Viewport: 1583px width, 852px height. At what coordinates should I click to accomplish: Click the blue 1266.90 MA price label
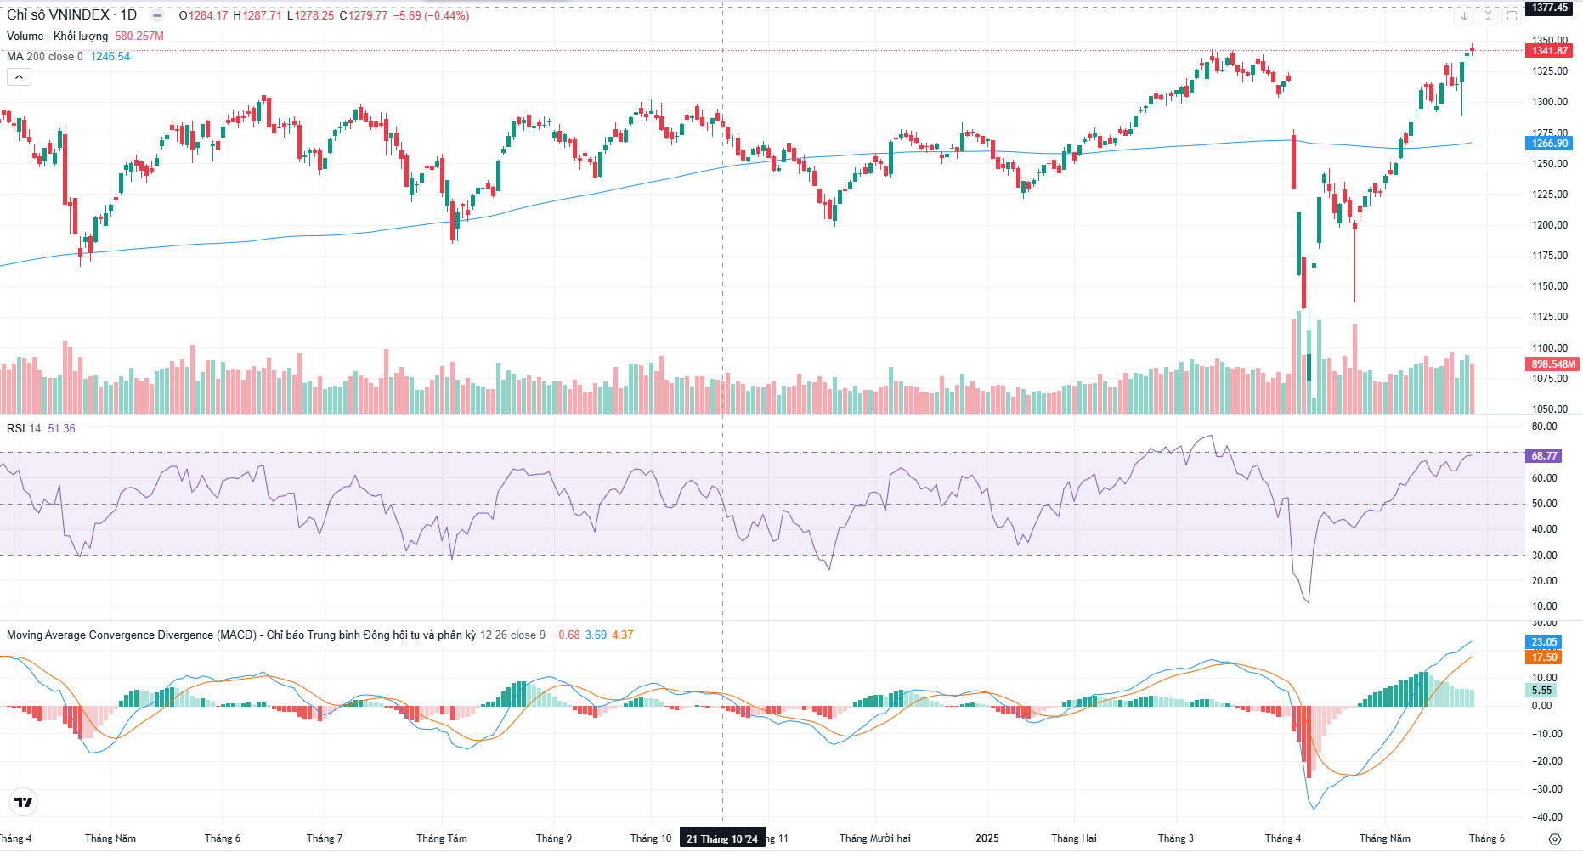pos(1551,144)
